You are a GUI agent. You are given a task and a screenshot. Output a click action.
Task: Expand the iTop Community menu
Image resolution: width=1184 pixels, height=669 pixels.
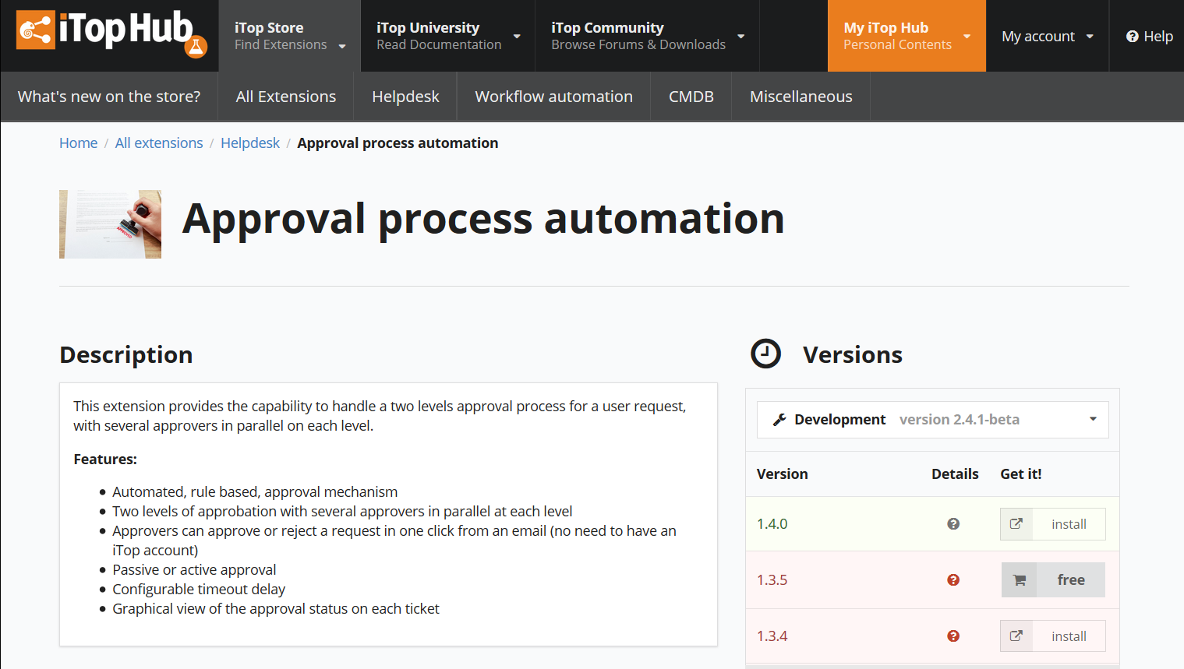(x=647, y=36)
